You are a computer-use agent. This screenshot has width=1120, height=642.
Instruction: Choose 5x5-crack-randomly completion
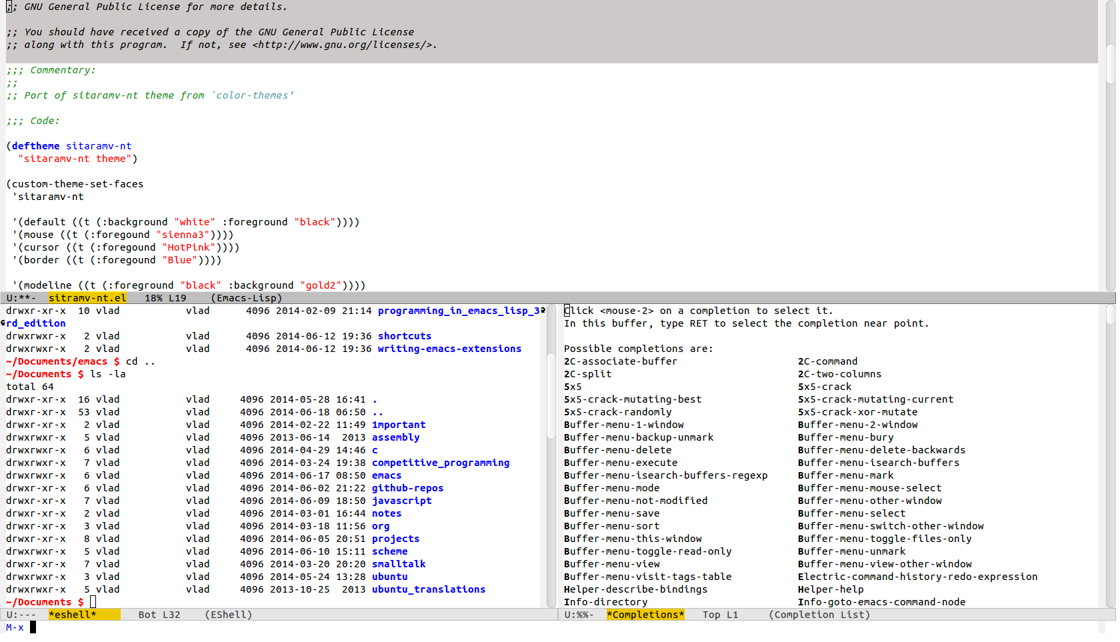coord(618,412)
